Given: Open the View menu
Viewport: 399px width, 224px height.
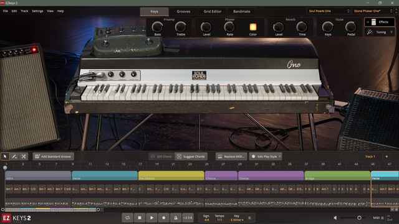Looking at the screenshot, I should 50,11.
